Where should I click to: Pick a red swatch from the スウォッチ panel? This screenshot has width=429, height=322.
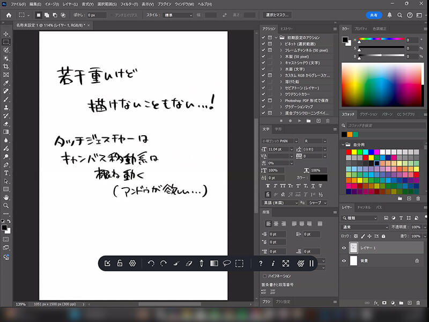tap(348, 152)
